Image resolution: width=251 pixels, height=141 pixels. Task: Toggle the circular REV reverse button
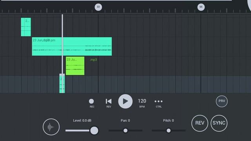(x=200, y=123)
